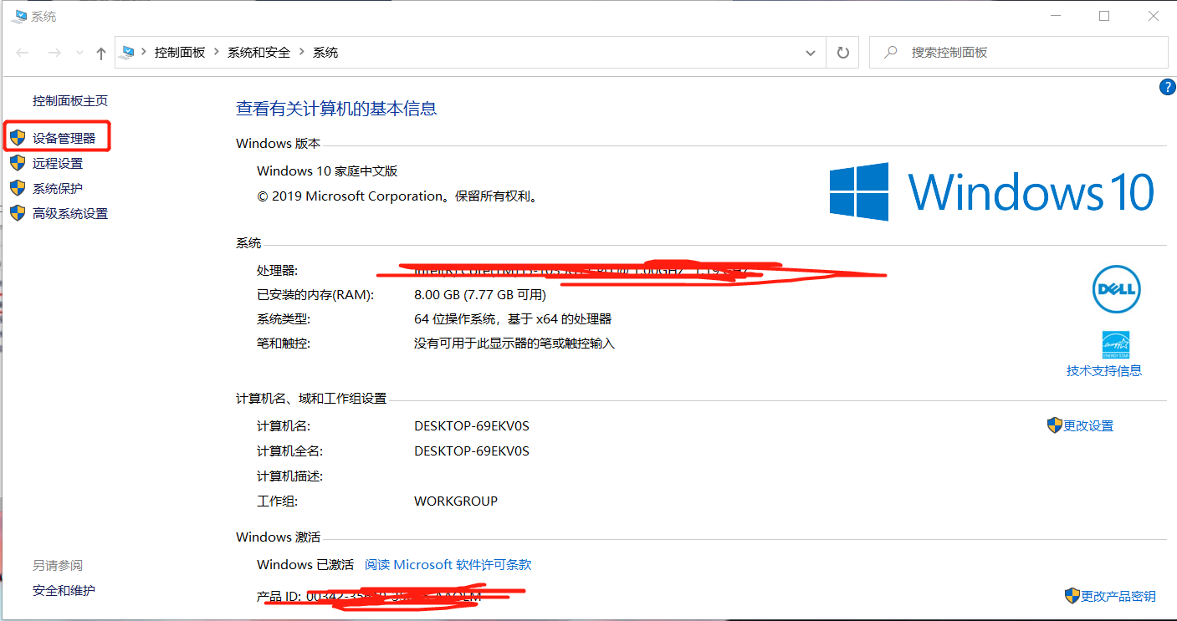Click the computer icon in address bar

[127, 52]
